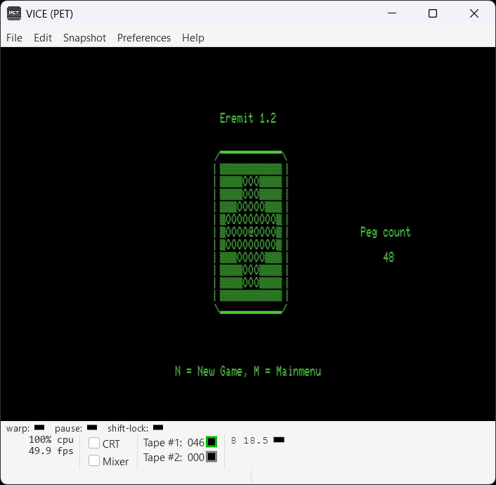
Task: Click the N = New Game, M = Mainmenu prompt
Action: (x=248, y=371)
